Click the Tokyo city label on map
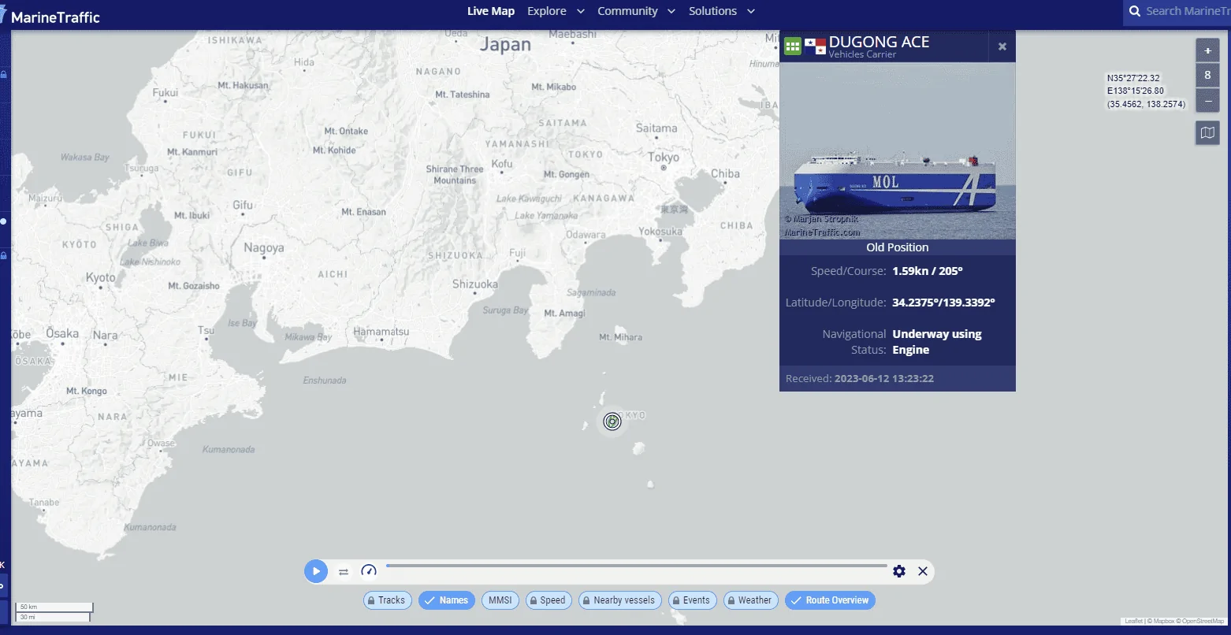The width and height of the screenshot is (1231, 635). point(663,158)
